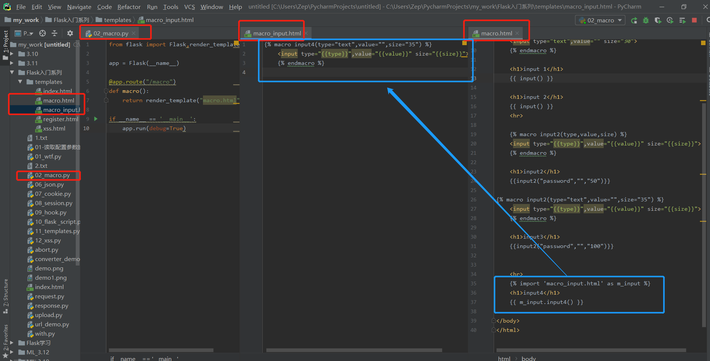Switch to the macro.html editor tab
The width and height of the screenshot is (710, 361).
[x=497, y=33]
